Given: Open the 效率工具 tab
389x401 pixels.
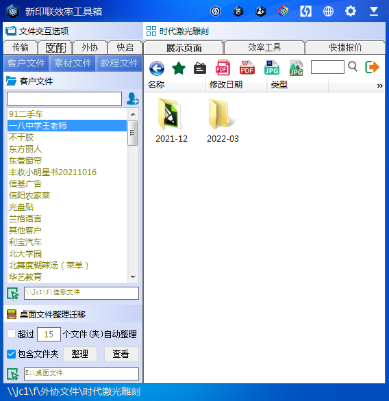Looking at the screenshot, I should 264,48.
